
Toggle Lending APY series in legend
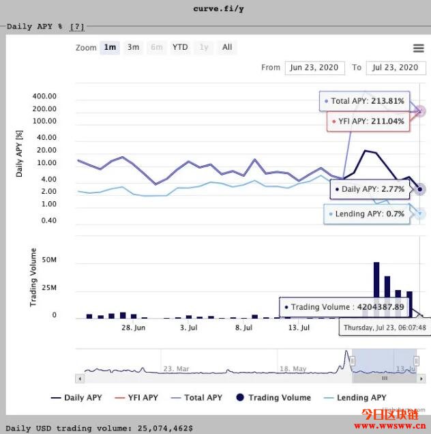coord(355,398)
